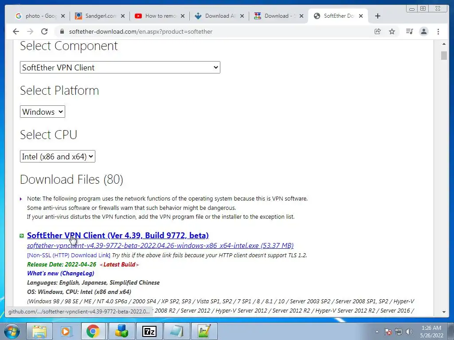Open the network tray icon
454x340 pixels.
(399, 332)
